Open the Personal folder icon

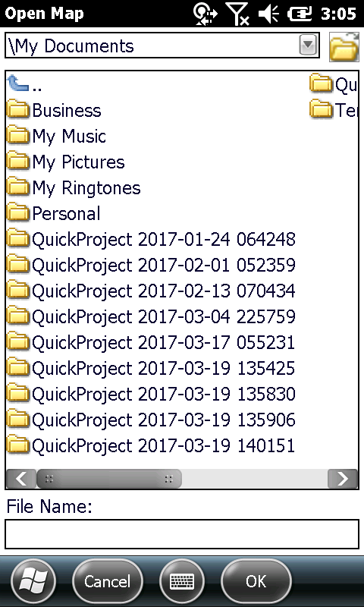pyautogui.click(x=18, y=213)
